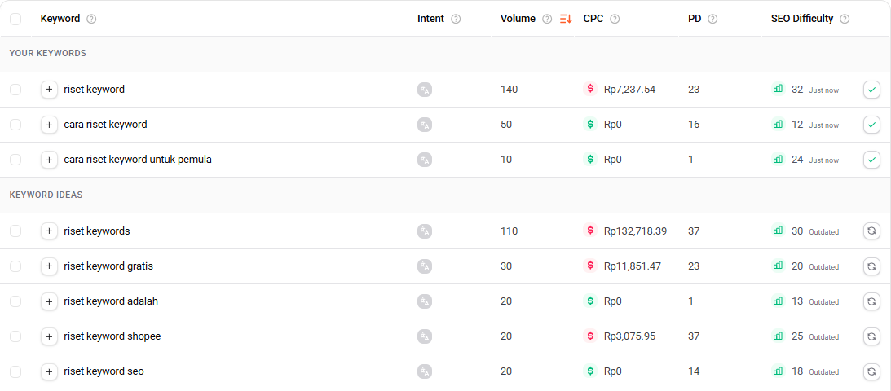
Task: Sort by the Volume column header
Action: point(518,19)
